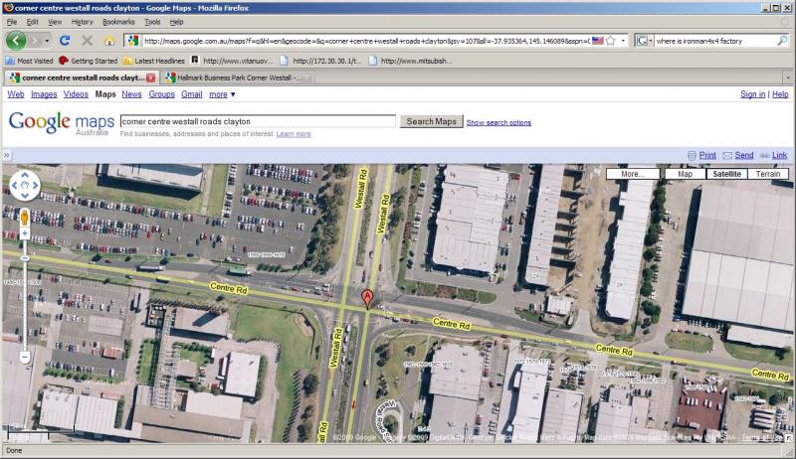Image resolution: width=796 pixels, height=459 pixels.
Task: Click in the URL address field
Action: [366, 41]
